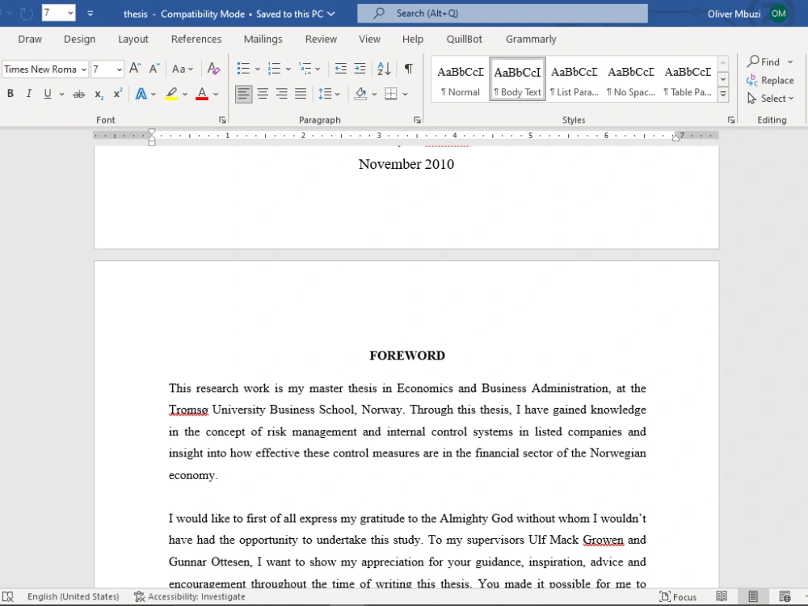The image size is (808, 606).
Task: Open Customize Quick Access Toolbar dropdown
Action: (90, 14)
